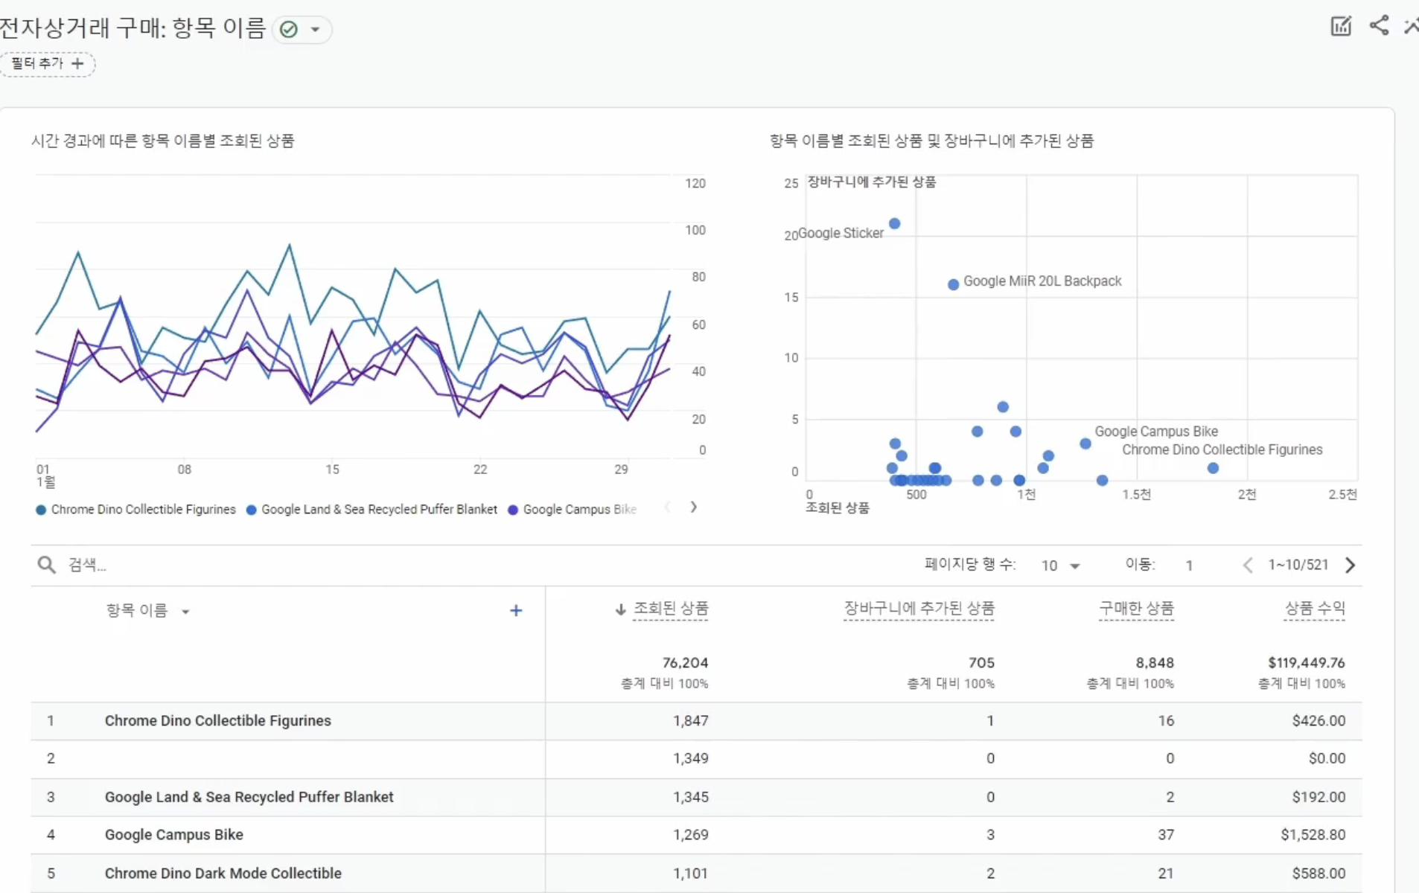Click the $192.00 revenue cell
Viewport: 1419px width, 893px height.
tap(1318, 797)
